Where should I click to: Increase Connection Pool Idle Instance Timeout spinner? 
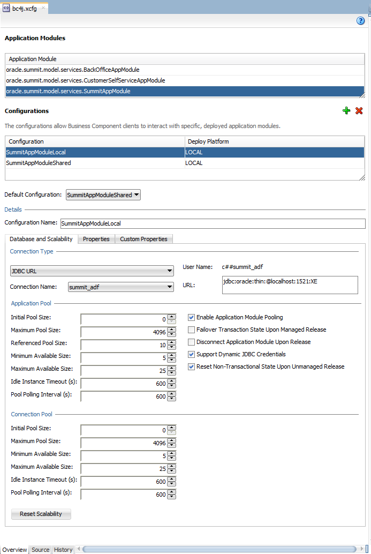(x=171, y=480)
